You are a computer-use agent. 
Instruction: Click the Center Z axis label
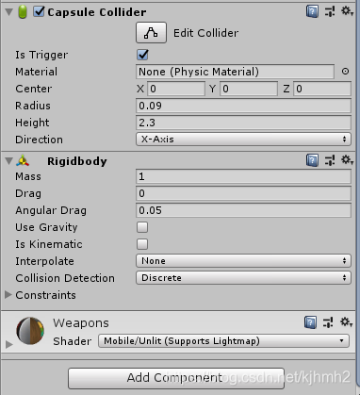[x=286, y=89]
